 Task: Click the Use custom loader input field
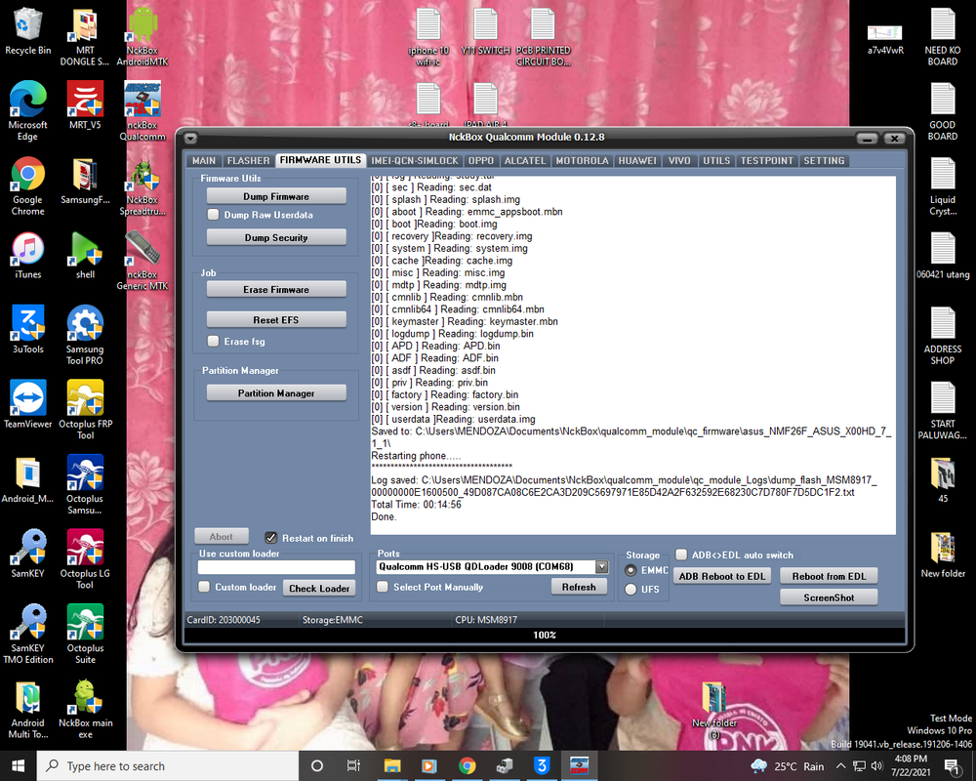tap(276, 567)
